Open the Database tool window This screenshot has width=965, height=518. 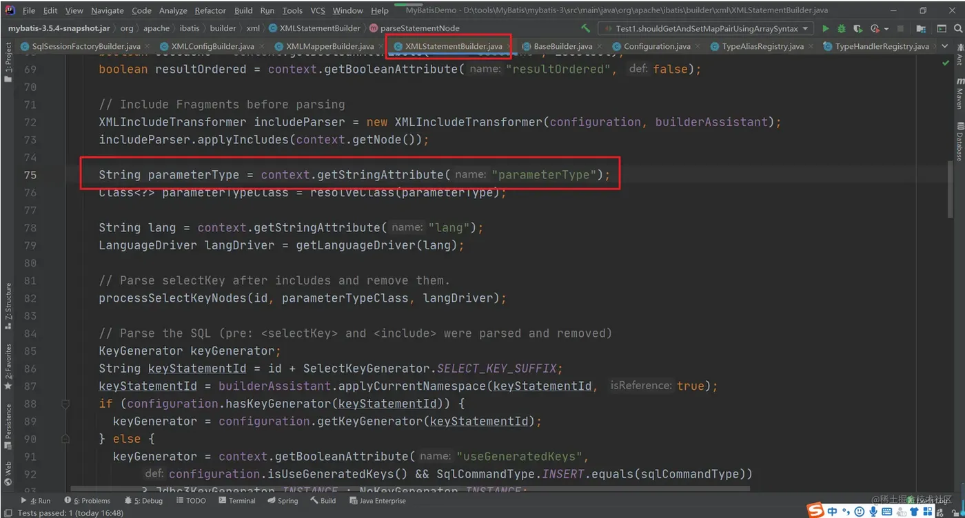click(959, 141)
